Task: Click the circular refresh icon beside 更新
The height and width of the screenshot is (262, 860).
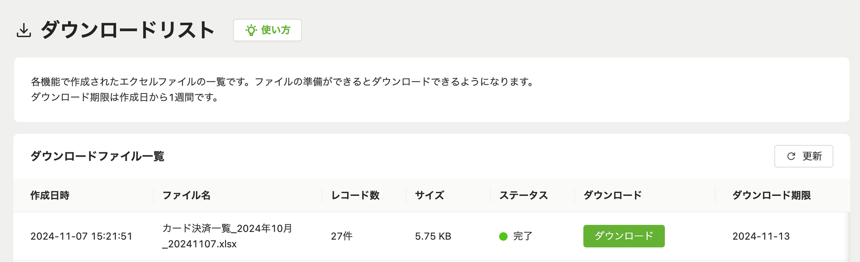Action: tap(791, 156)
